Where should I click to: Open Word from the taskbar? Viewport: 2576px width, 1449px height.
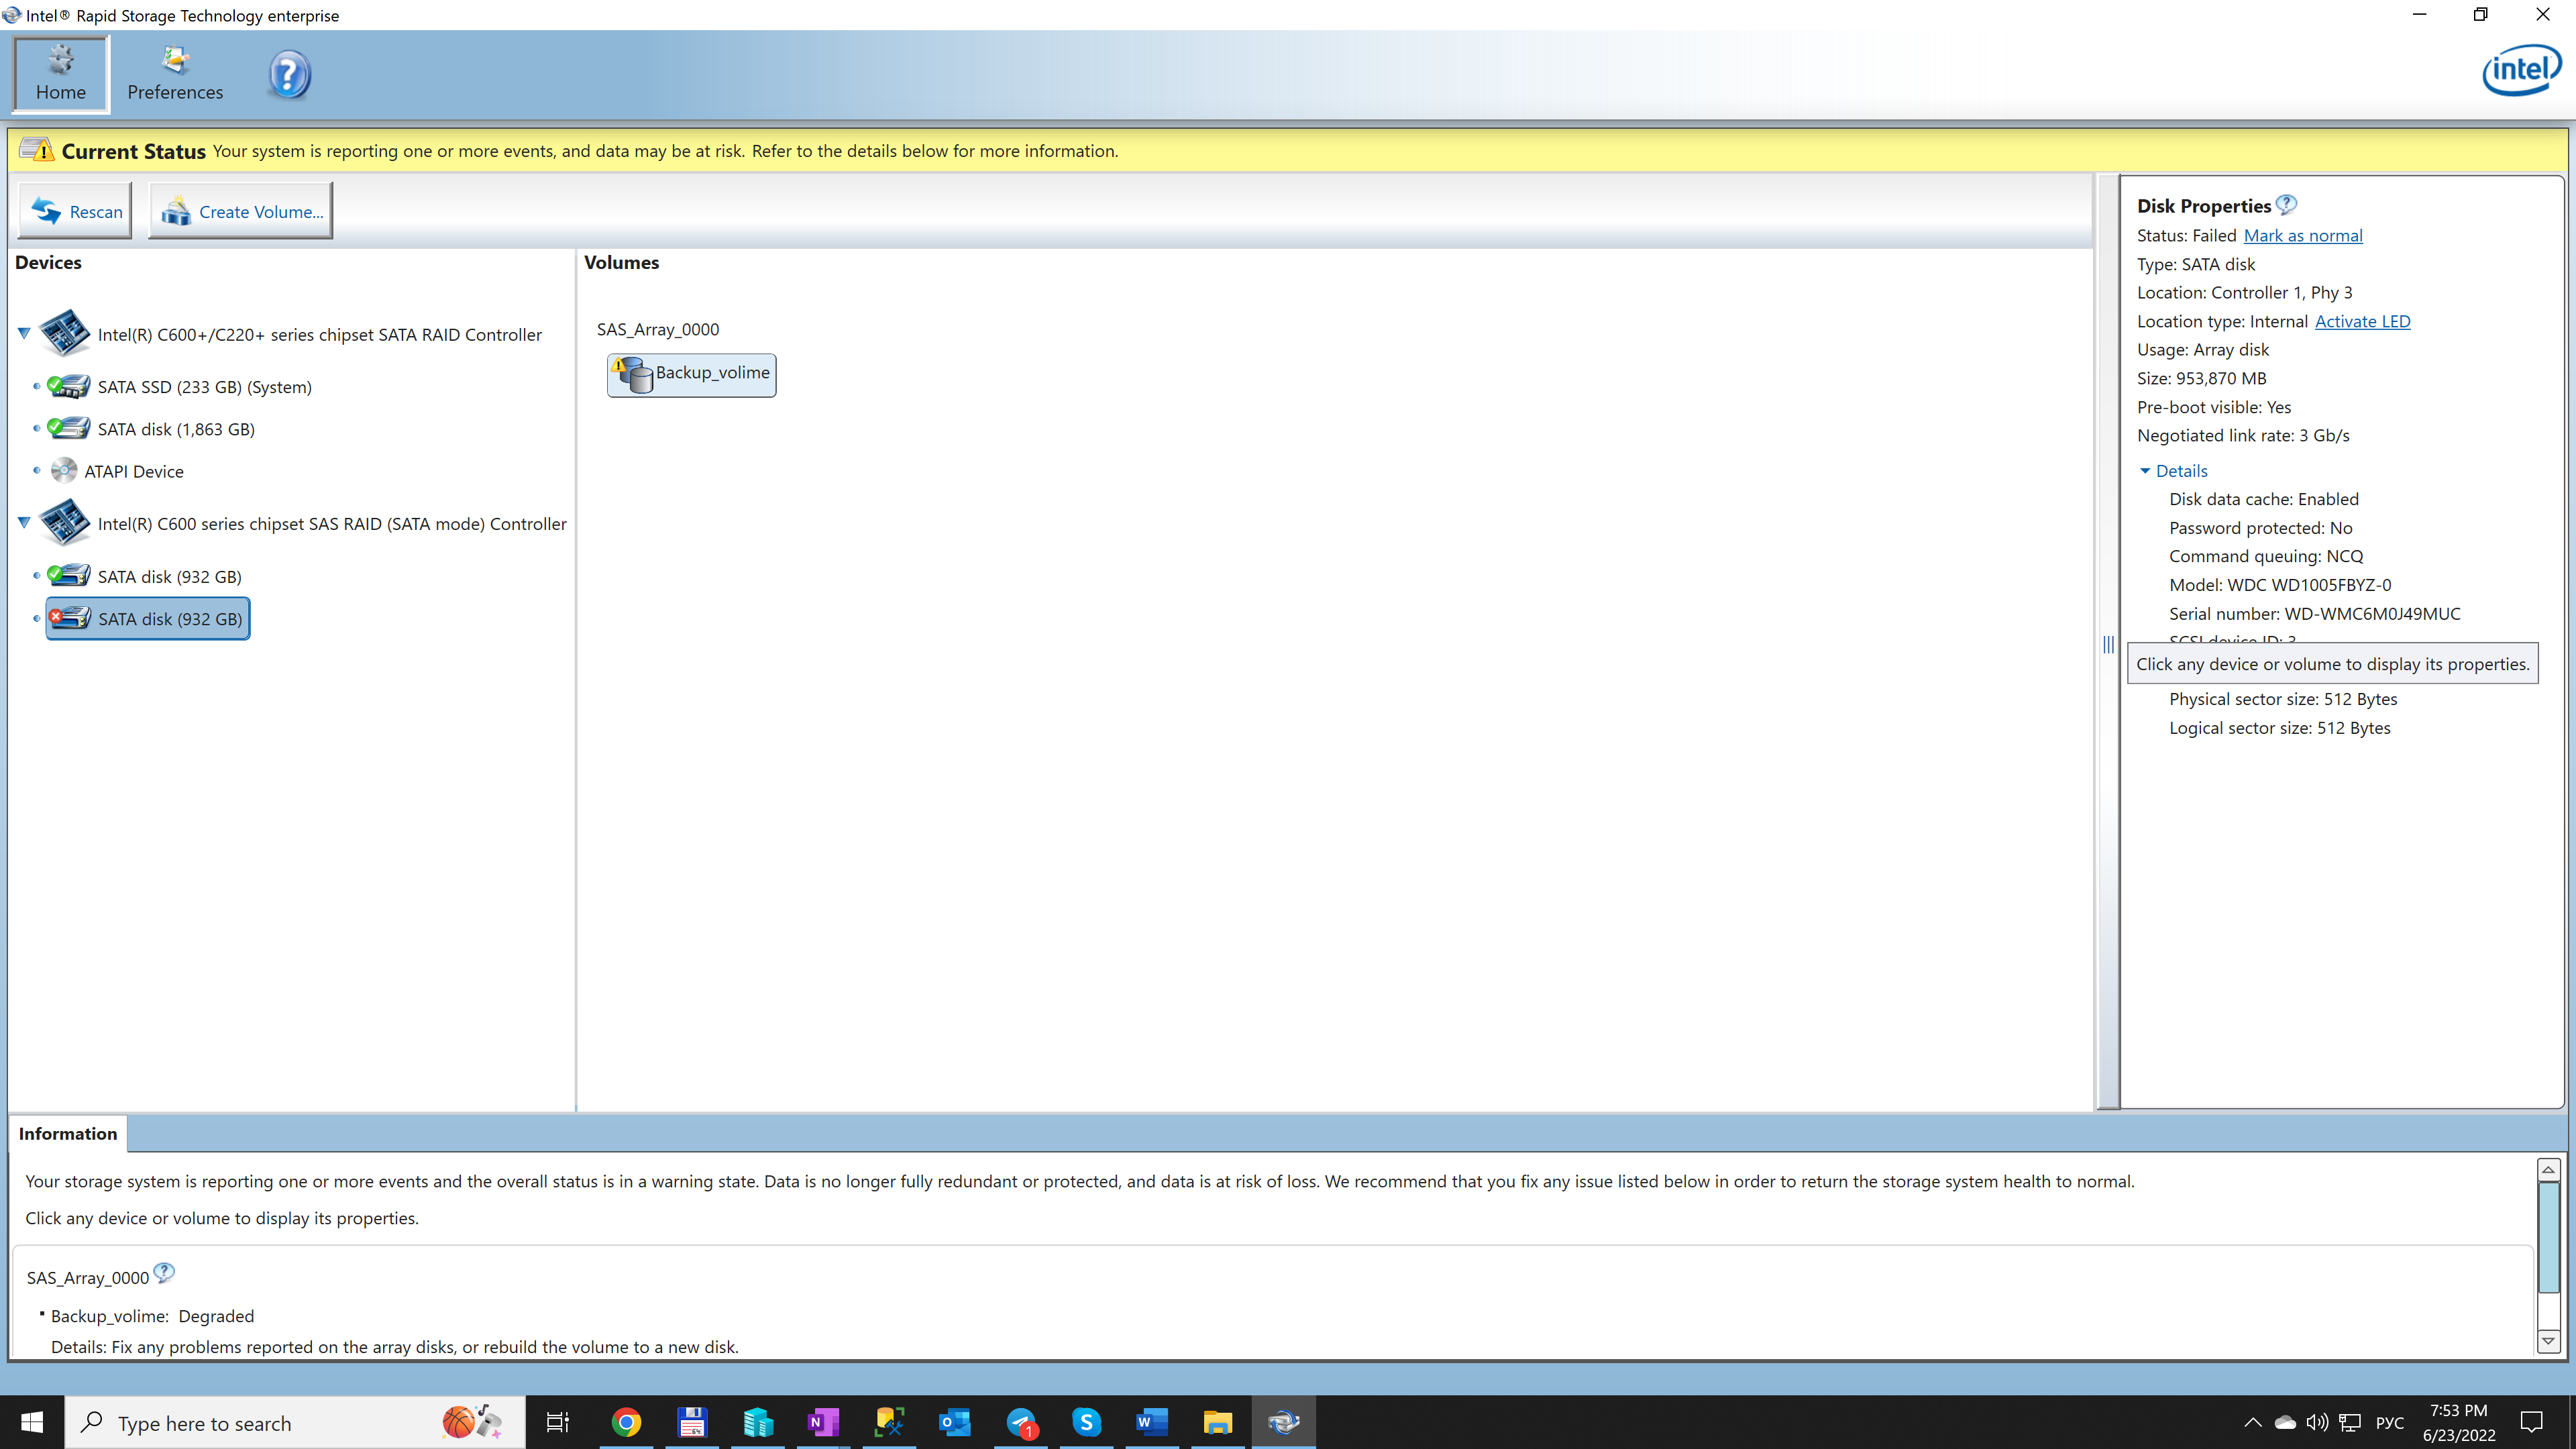coord(1152,1422)
